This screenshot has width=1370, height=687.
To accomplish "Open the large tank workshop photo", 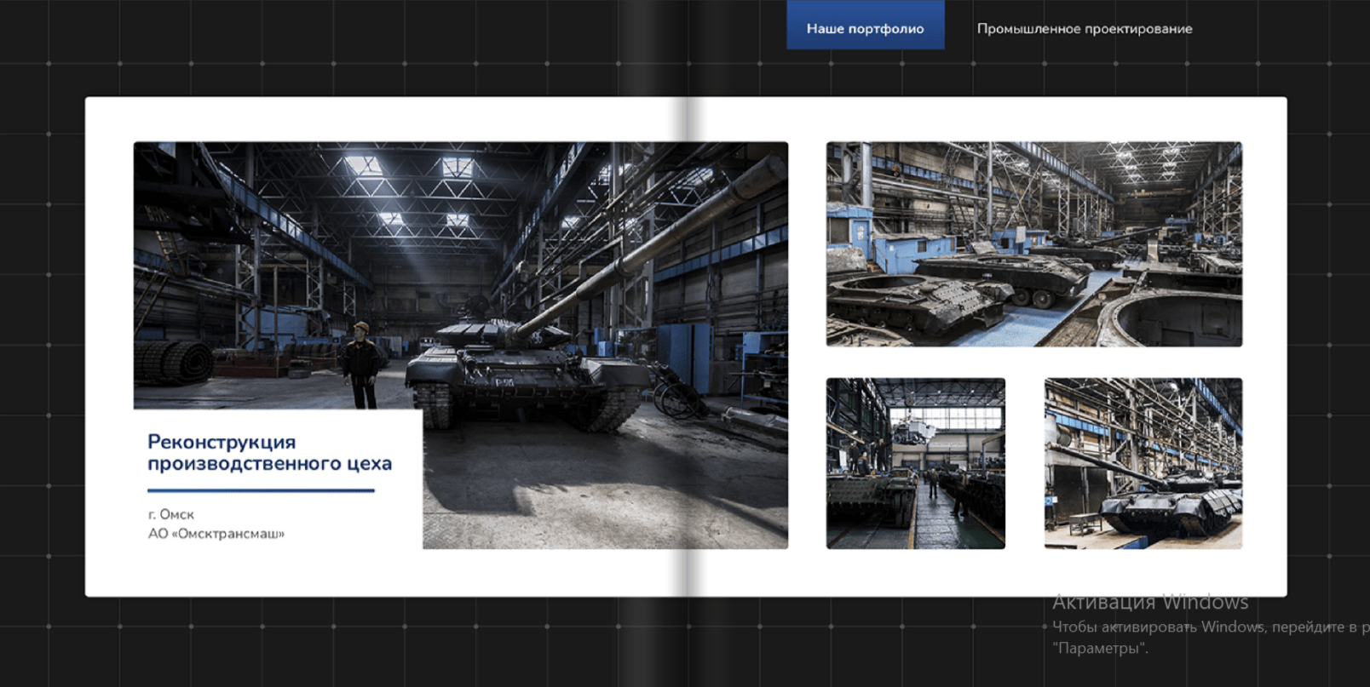I will pos(461,345).
